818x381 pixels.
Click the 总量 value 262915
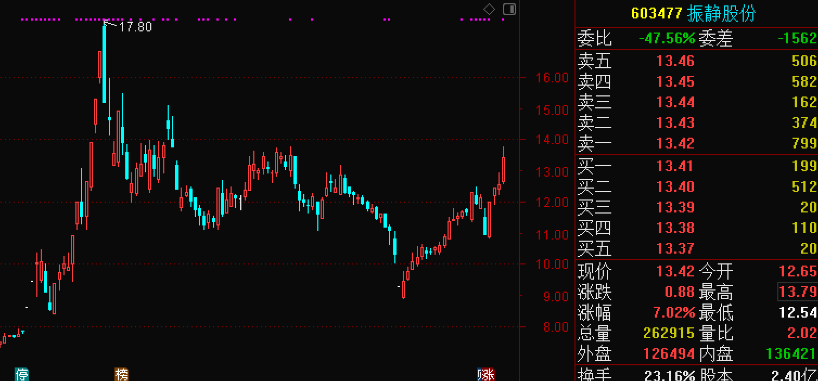[x=668, y=333]
